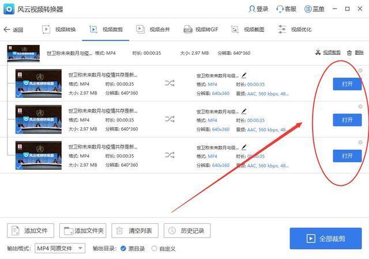Go back with the 返回 arrow

pos(13,29)
